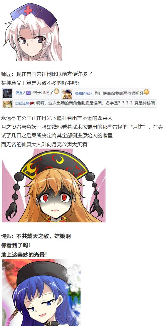Click the avatar of 染霜的秋月

pos(67,94)
